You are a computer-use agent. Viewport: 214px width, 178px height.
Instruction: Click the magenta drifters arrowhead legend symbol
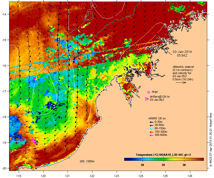pyautogui.click(x=147, y=99)
